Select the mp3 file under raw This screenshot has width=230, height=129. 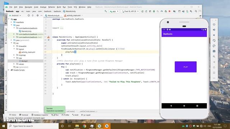coord(24,61)
